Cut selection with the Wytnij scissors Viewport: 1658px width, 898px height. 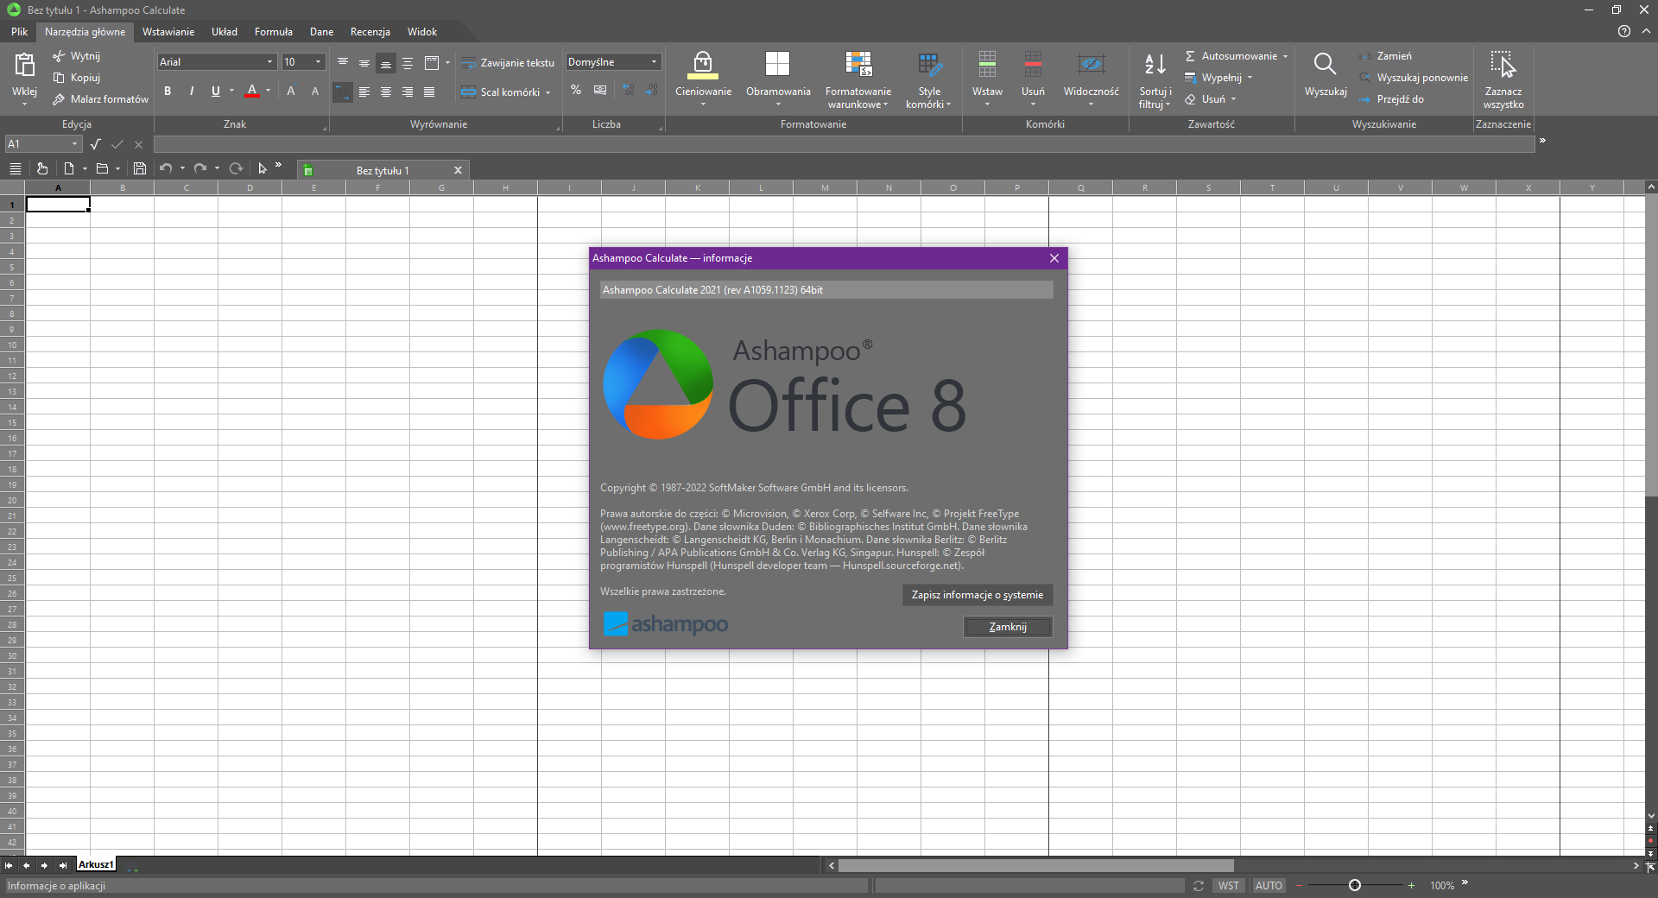(x=76, y=56)
